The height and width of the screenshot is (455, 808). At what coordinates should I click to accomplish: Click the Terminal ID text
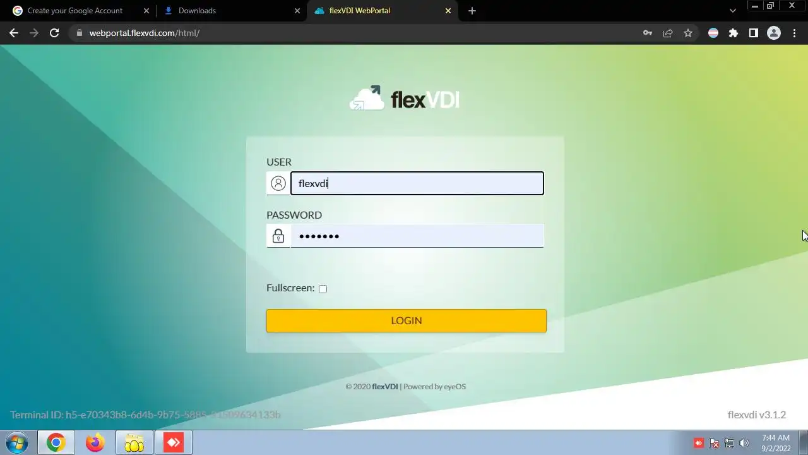coord(145,415)
